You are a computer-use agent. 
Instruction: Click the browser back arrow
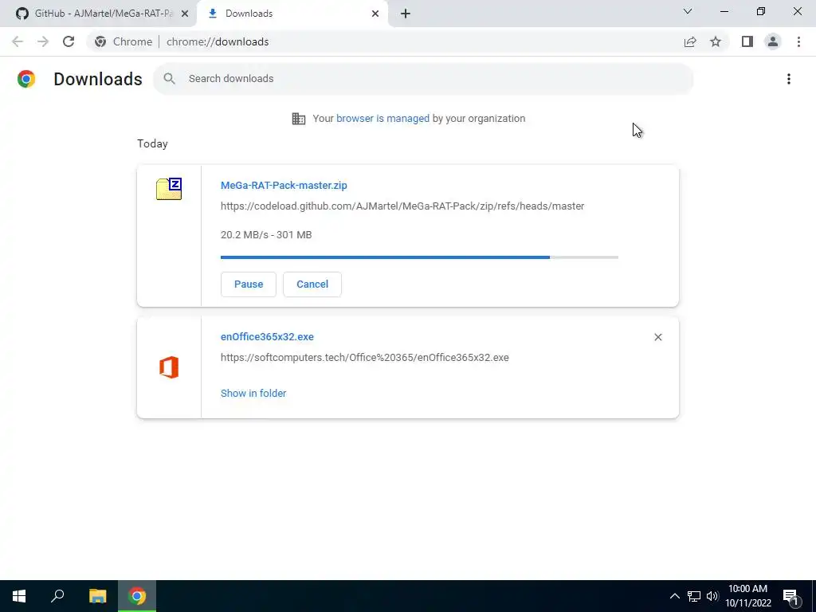pos(18,41)
